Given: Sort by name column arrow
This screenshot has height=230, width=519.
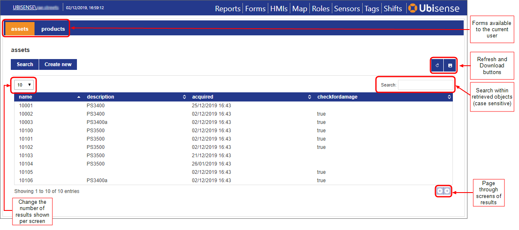Looking at the screenshot, I should pos(79,97).
